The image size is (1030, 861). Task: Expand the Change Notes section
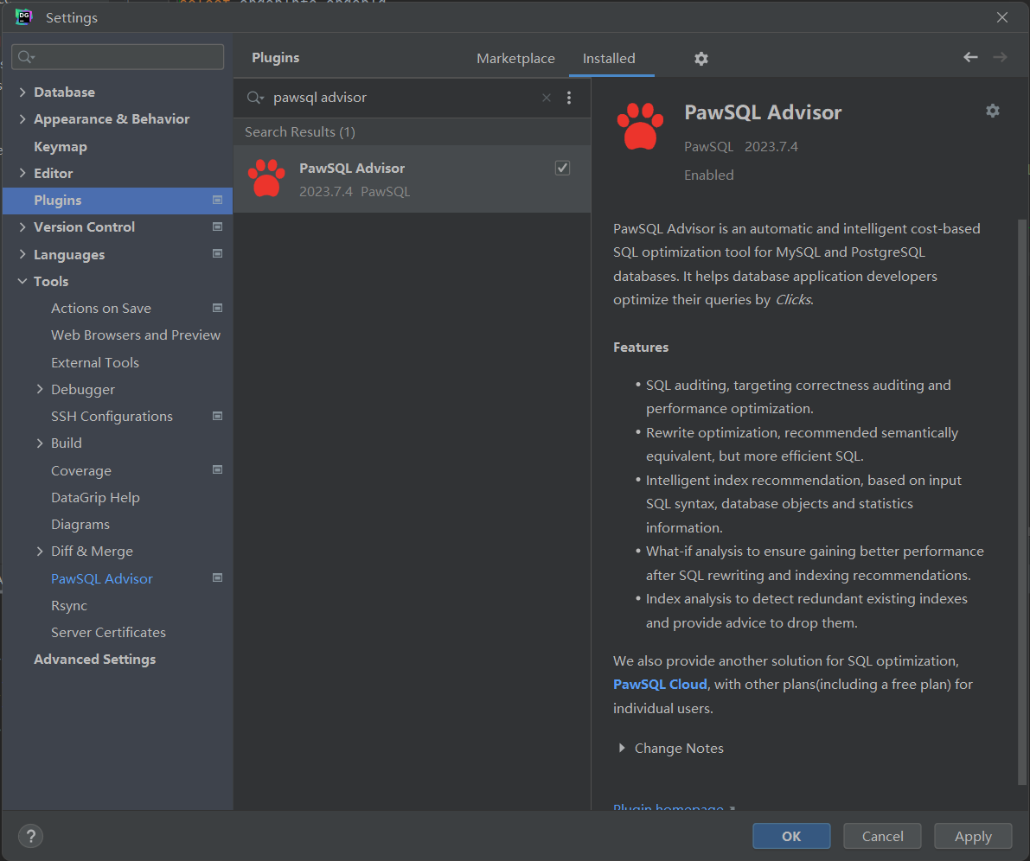[x=622, y=748]
